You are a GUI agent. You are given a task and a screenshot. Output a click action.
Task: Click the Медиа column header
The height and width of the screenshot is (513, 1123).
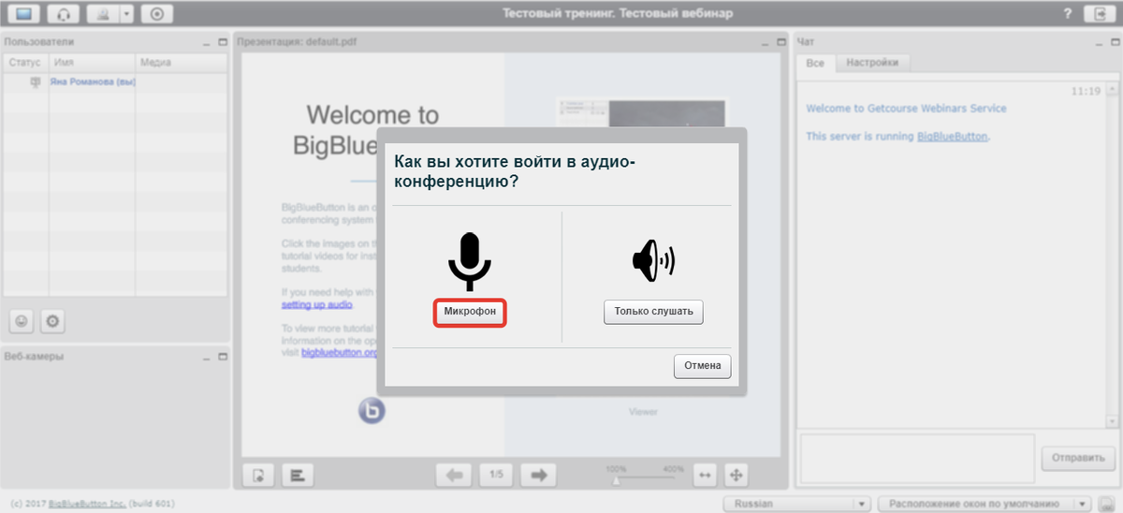[181, 63]
